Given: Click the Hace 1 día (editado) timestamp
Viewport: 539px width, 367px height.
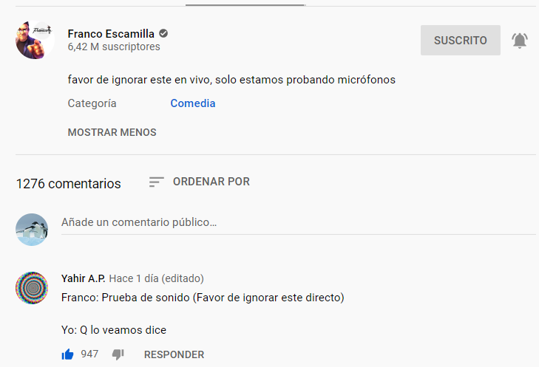Looking at the screenshot, I should tap(157, 278).
